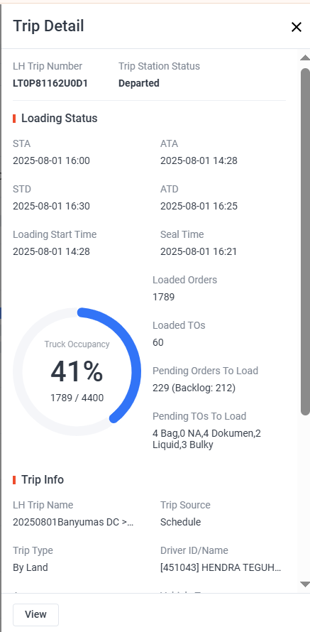Click the Trip Info section header
Screen dimensions: 310x632
pyautogui.click(x=43, y=479)
